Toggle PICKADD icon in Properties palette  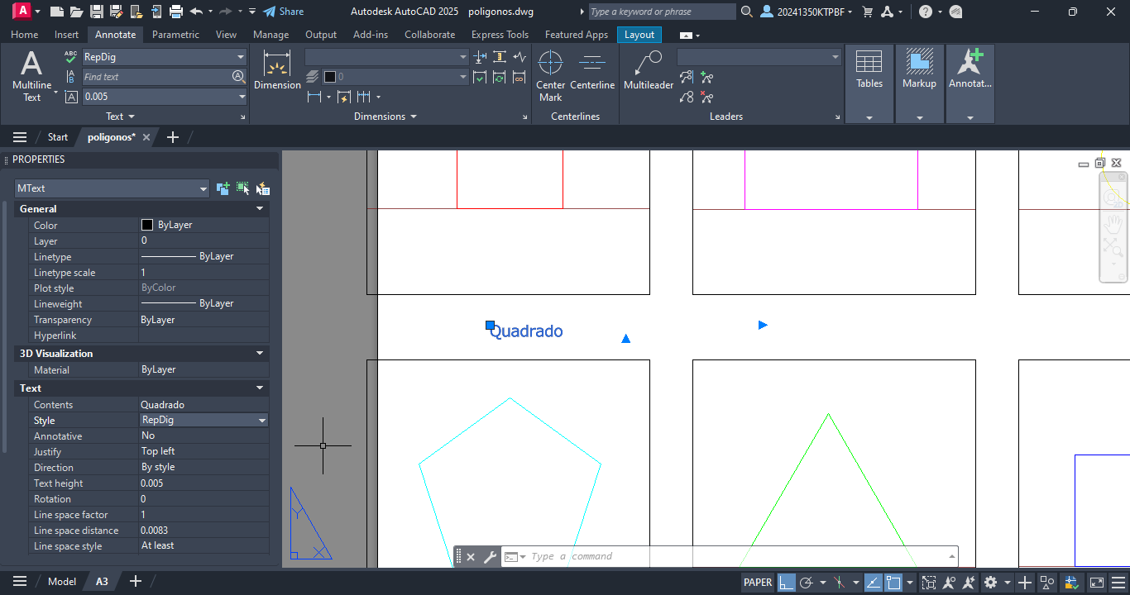click(223, 188)
